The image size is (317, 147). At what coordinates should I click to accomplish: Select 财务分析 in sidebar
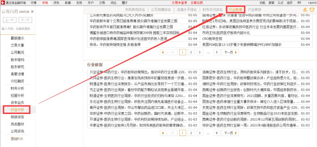pos(17,88)
